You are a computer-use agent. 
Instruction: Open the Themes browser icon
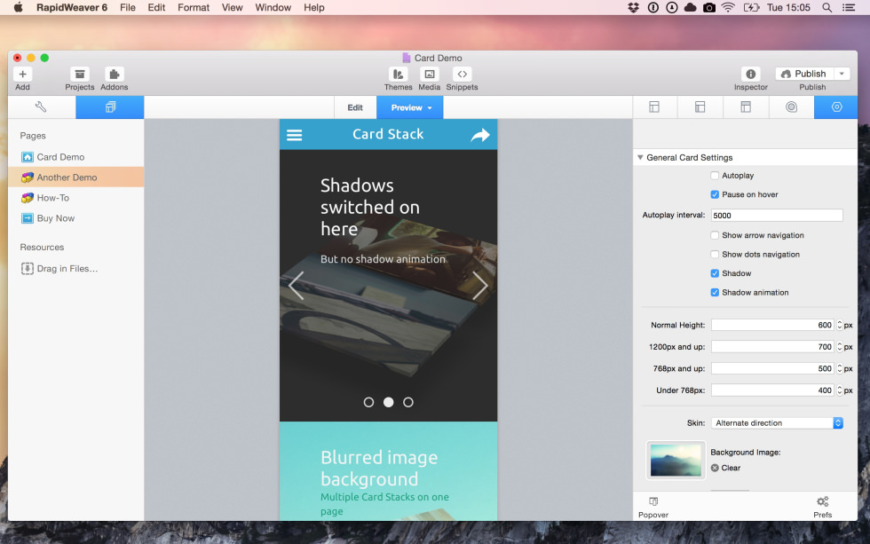click(x=398, y=74)
